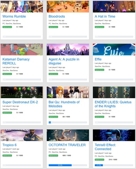Click the Effie banner image
136x169 pixels.
[114, 49]
